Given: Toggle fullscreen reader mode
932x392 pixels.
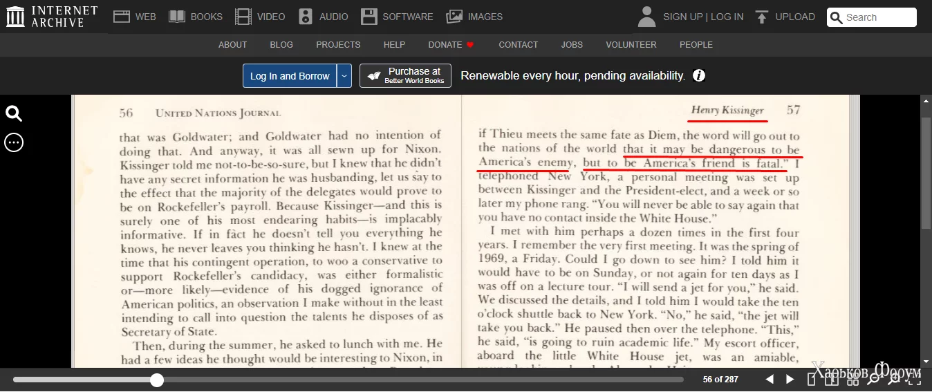Looking at the screenshot, I should tap(915, 379).
